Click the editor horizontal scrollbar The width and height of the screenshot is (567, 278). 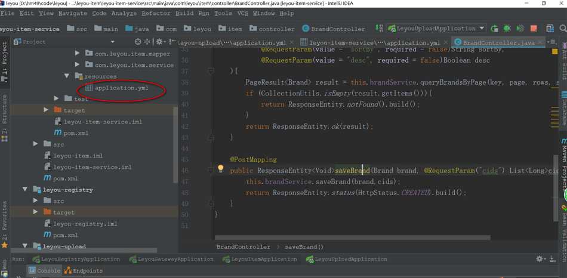(x=353, y=237)
